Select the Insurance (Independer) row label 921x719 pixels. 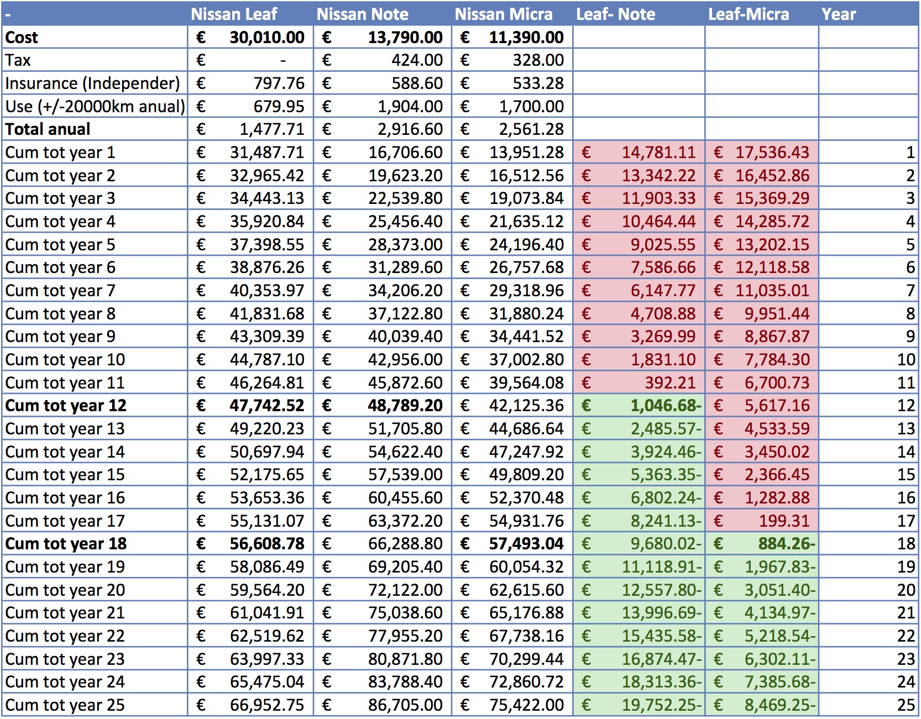click(92, 83)
